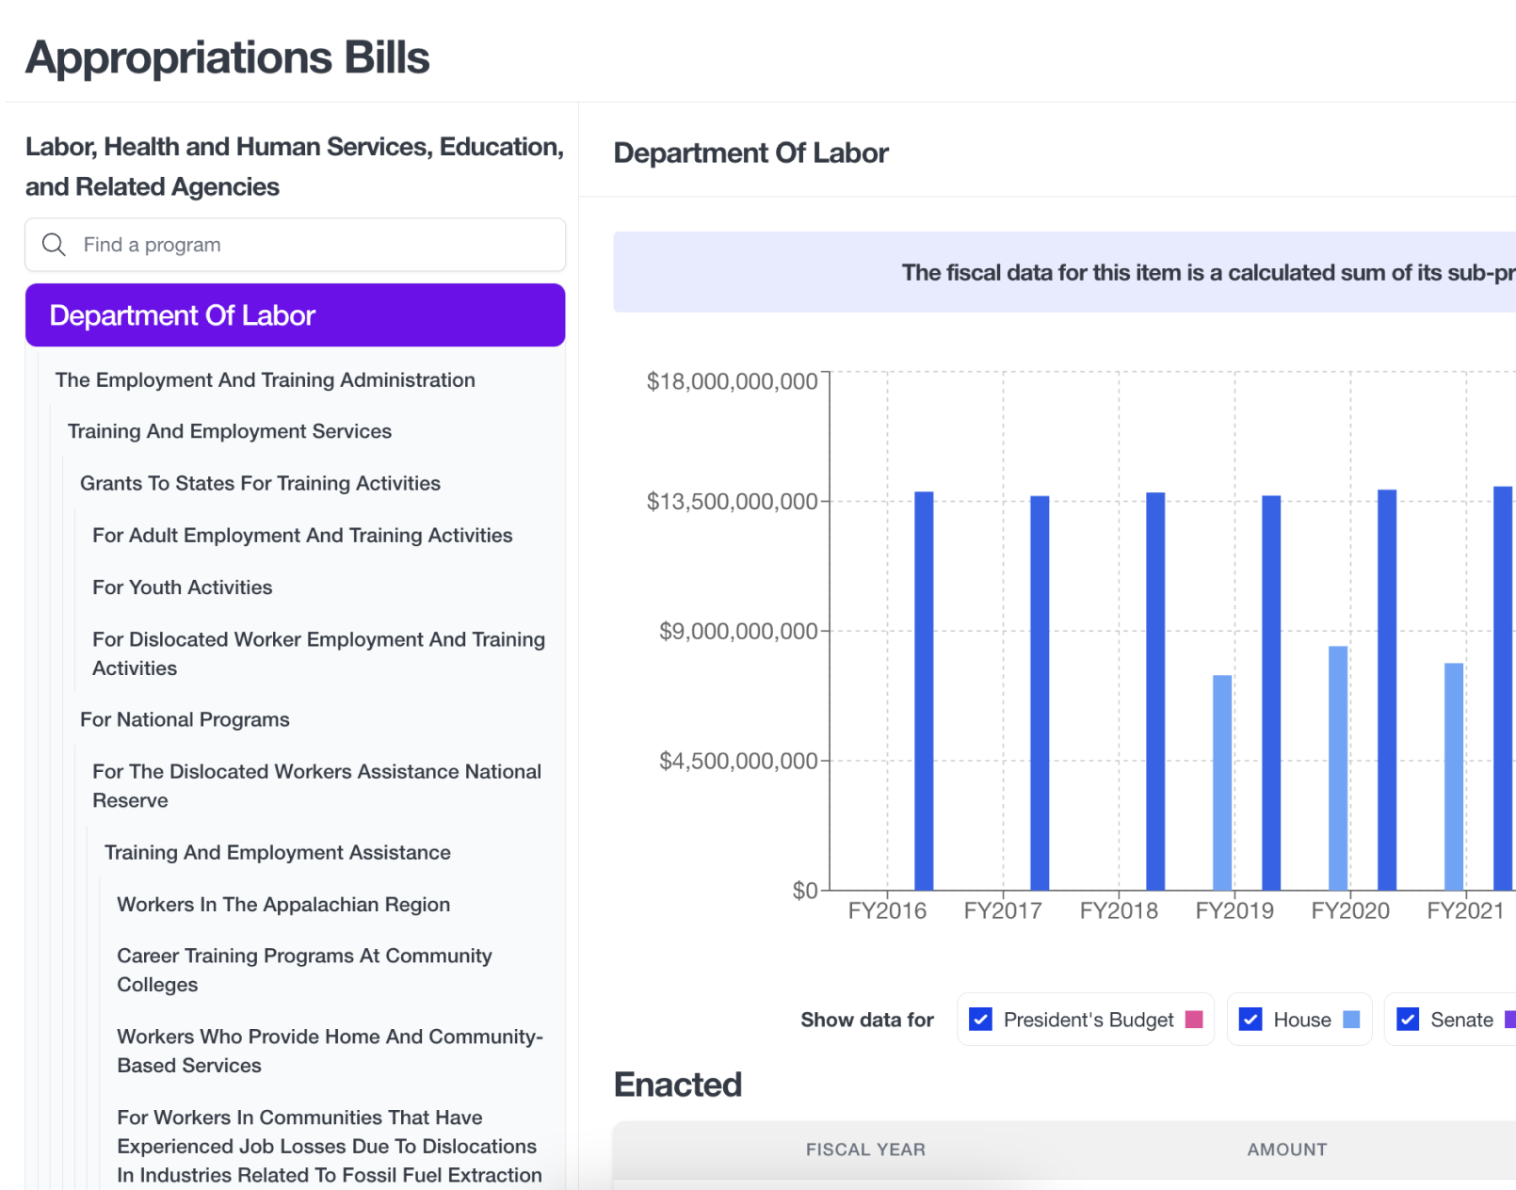The width and height of the screenshot is (1516, 1190).
Task: Click the Amount column header
Action: point(1286,1150)
